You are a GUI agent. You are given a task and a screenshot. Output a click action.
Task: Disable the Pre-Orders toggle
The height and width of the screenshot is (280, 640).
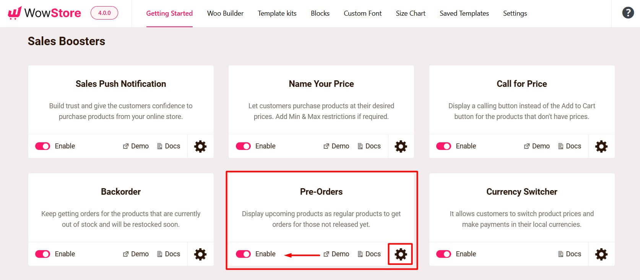click(243, 254)
